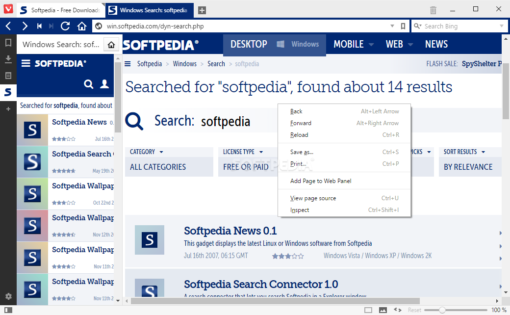Go back with the back arrow
The height and width of the screenshot is (315, 510).
click(8, 26)
